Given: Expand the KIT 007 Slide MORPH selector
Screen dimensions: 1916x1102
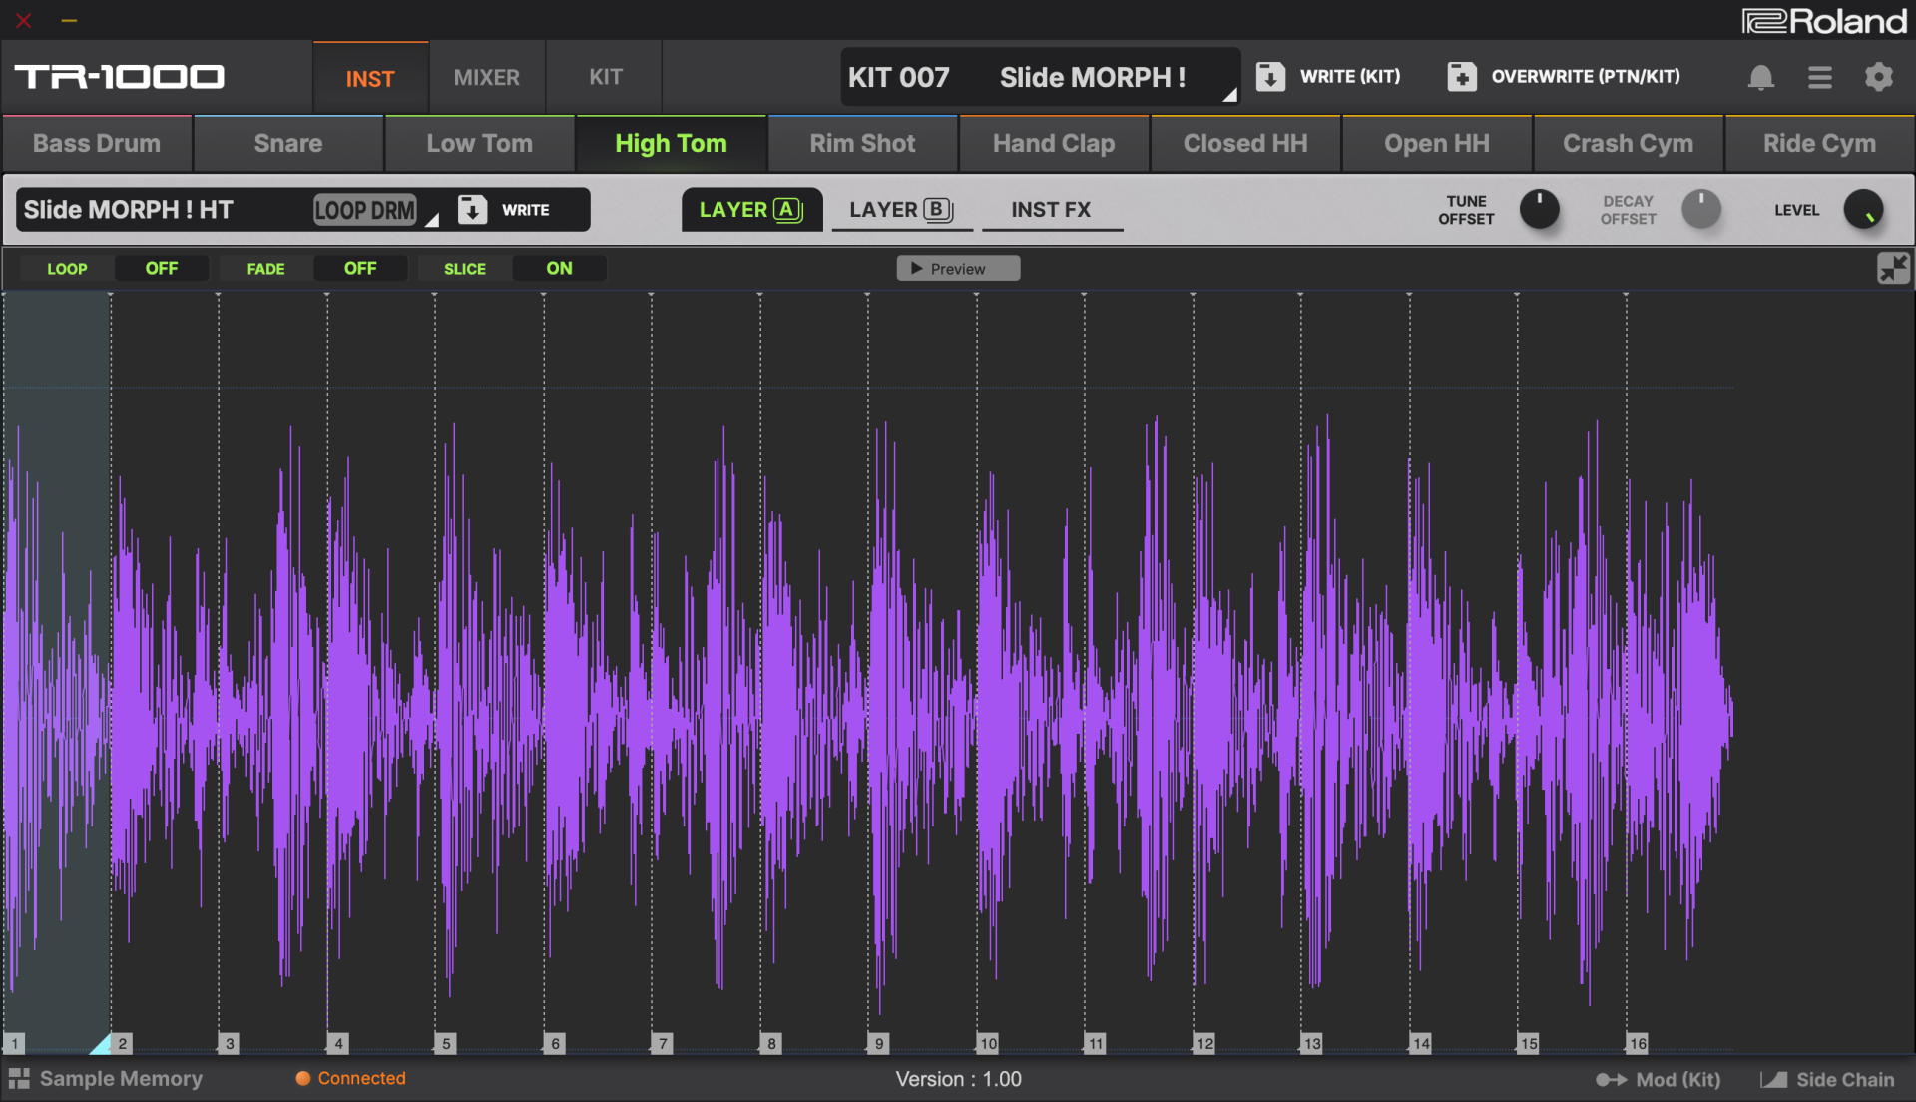Looking at the screenshot, I should click(x=1229, y=95).
